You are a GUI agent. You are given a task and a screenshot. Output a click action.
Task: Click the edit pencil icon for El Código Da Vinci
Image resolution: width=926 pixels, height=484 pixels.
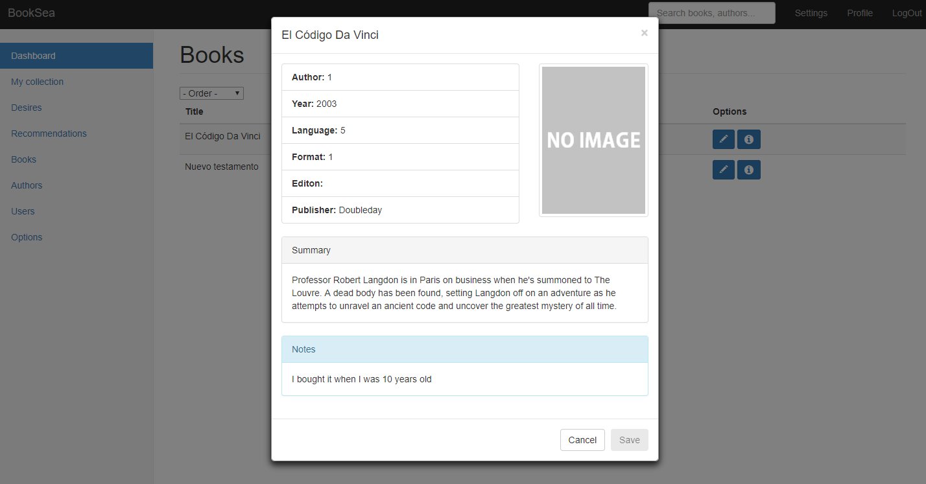(x=723, y=139)
